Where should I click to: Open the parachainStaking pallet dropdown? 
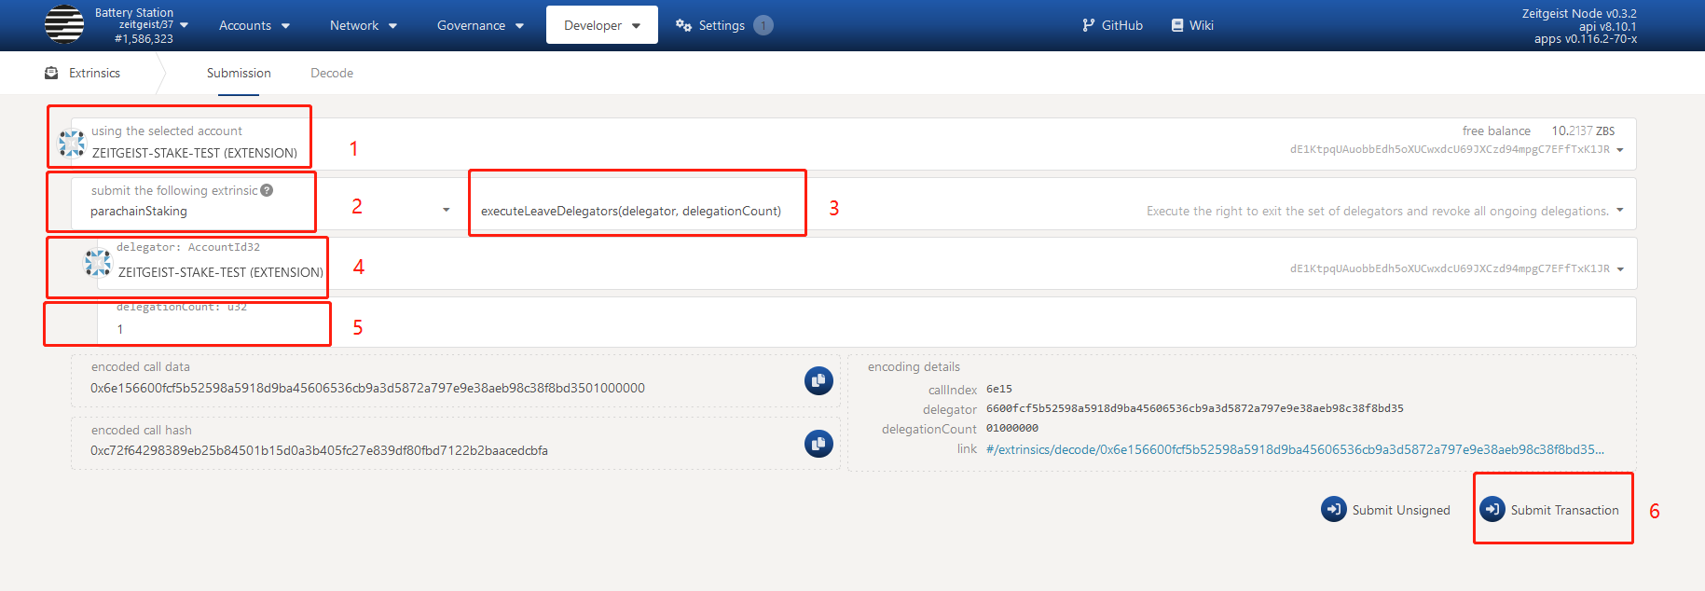[446, 211]
